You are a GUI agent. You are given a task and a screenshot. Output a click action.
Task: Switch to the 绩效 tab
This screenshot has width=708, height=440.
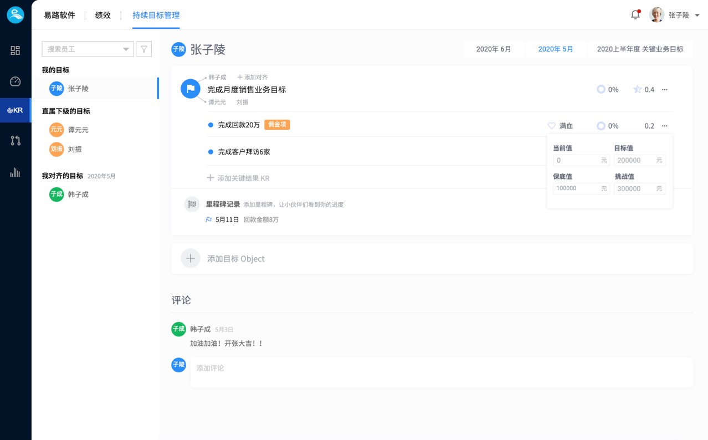coord(103,15)
